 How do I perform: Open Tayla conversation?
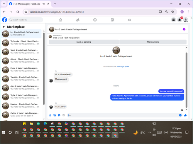click(21, 97)
